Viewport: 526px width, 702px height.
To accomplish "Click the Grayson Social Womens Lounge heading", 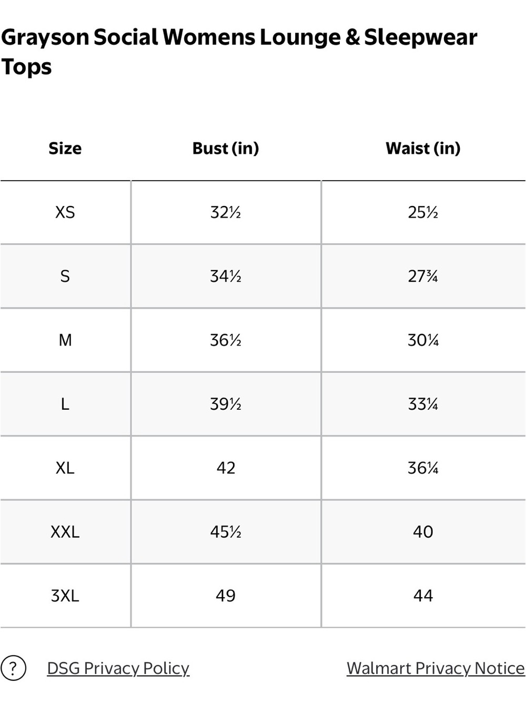I will (239, 52).
